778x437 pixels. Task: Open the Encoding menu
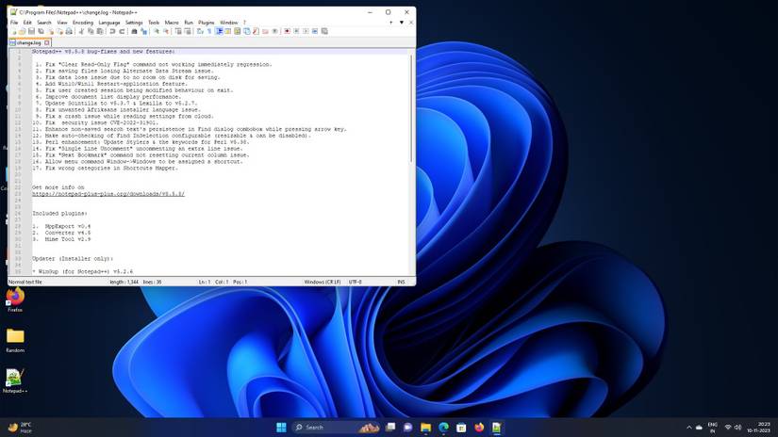pyautogui.click(x=83, y=22)
